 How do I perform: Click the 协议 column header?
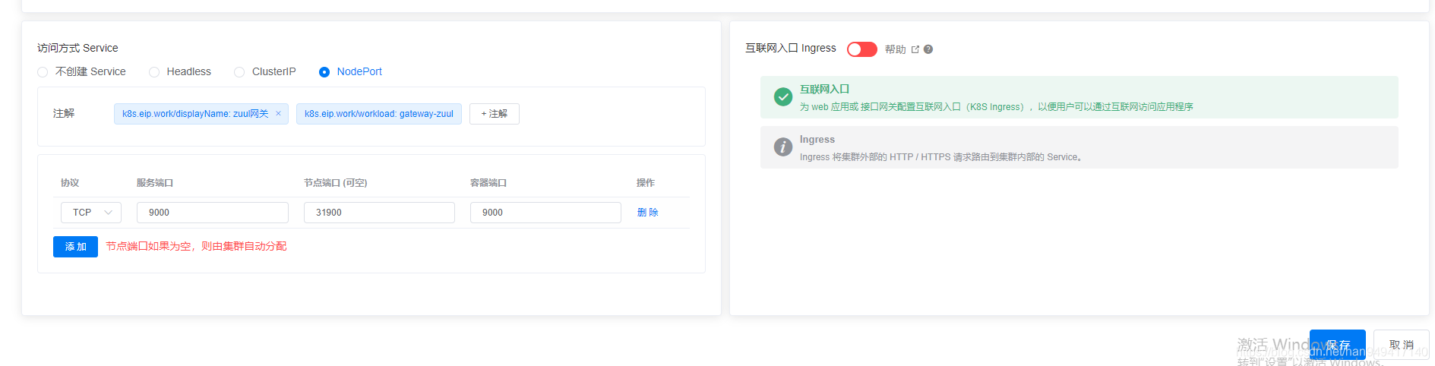(x=70, y=183)
